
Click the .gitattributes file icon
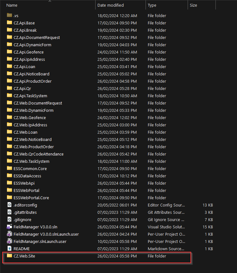9,212
